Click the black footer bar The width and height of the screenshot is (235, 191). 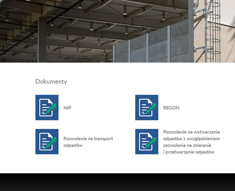pyautogui.click(x=117, y=182)
